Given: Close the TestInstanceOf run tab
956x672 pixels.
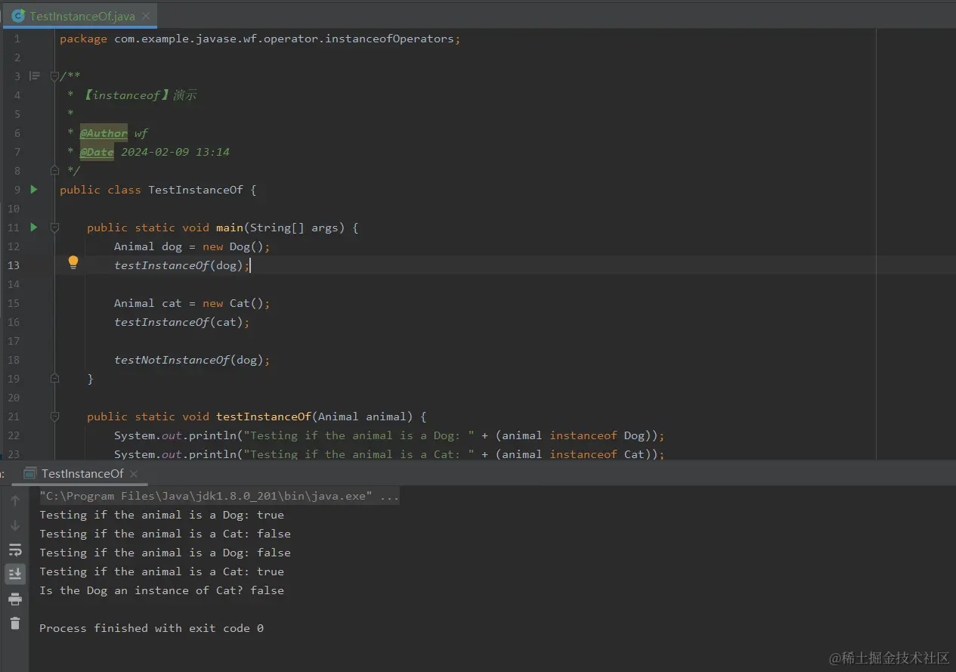Looking at the screenshot, I should pyautogui.click(x=134, y=473).
